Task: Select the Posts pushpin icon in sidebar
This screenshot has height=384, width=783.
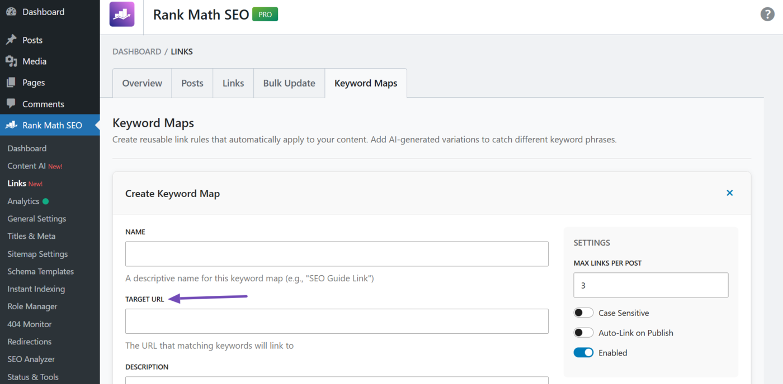Action: 11,40
